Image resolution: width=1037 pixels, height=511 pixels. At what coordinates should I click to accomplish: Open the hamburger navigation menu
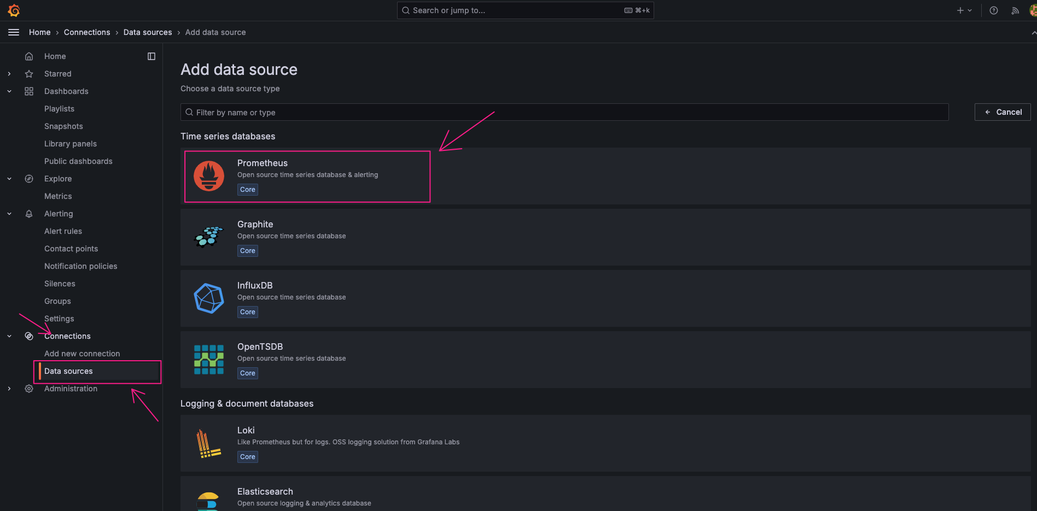click(x=14, y=32)
